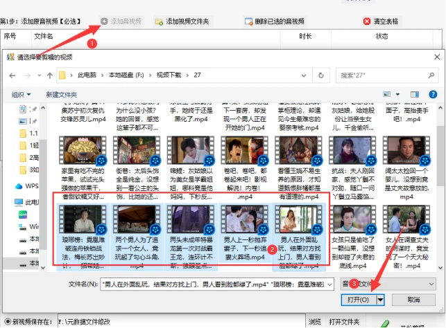Select video 两头未成年特暴龙

(191, 237)
